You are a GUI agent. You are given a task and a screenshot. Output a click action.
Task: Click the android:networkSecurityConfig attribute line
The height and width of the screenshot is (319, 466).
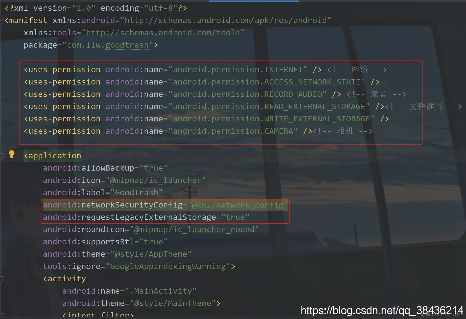(x=166, y=205)
